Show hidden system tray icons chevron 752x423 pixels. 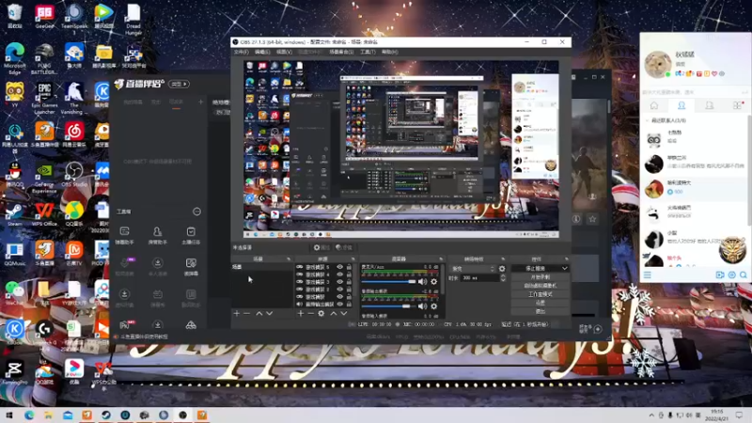[651, 415]
